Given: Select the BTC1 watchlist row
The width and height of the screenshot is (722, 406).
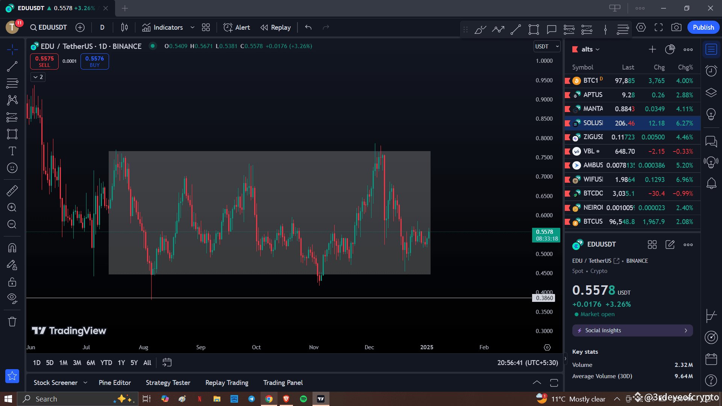Looking at the screenshot, I should point(633,81).
